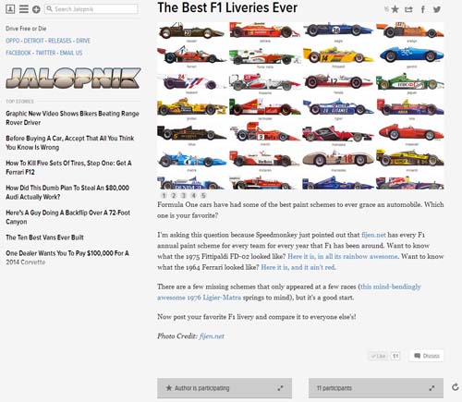462x402 pixels.
Task: Open story about stealing $80,000 Audi
Action: tap(67, 192)
